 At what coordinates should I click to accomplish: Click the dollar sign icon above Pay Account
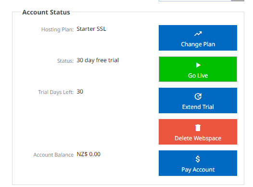198,159
